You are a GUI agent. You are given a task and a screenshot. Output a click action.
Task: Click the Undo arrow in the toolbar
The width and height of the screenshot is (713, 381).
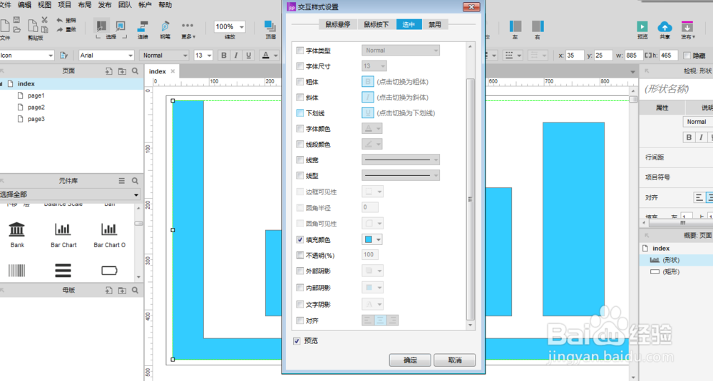60,20
